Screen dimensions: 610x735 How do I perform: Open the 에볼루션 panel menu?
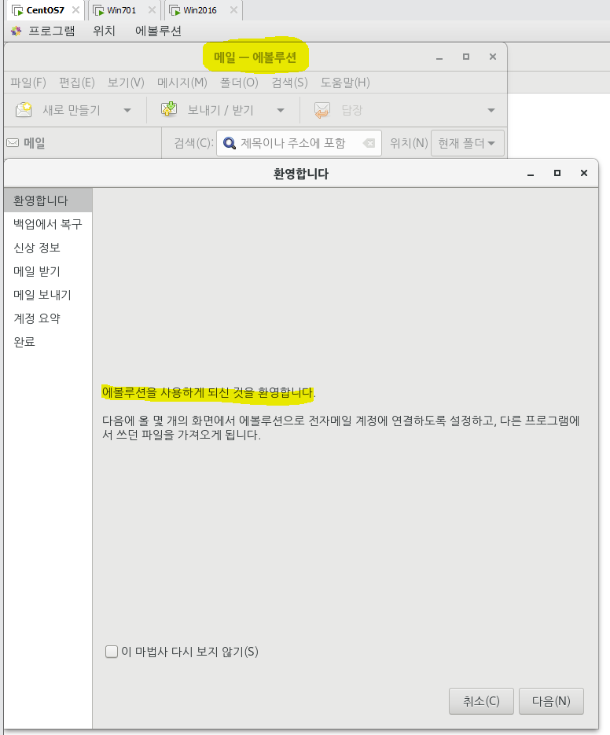pyautogui.click(x=159, y=31)
